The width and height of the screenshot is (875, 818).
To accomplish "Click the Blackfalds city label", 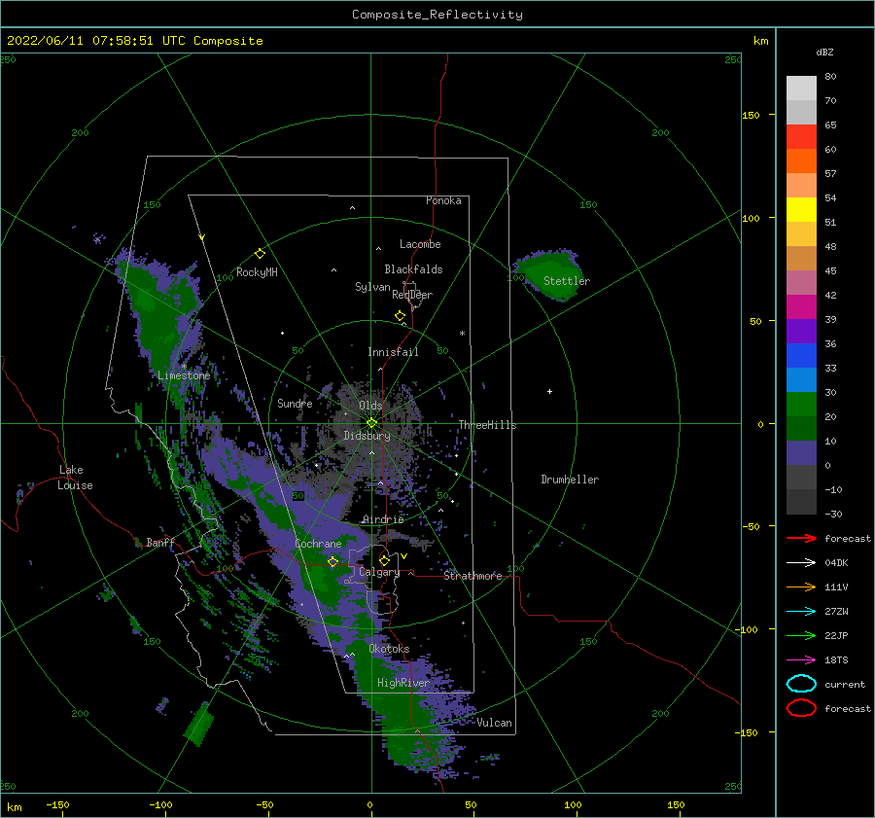I will click(x=413, y=269).
